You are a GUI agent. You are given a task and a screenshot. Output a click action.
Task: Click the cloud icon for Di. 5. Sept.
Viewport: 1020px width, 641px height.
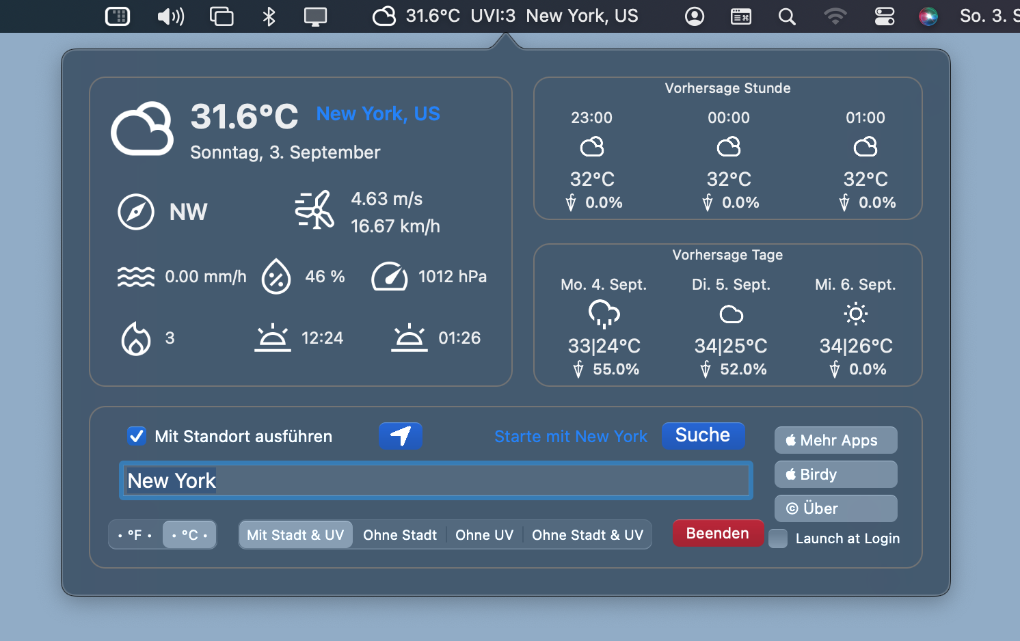pos(732,314)
